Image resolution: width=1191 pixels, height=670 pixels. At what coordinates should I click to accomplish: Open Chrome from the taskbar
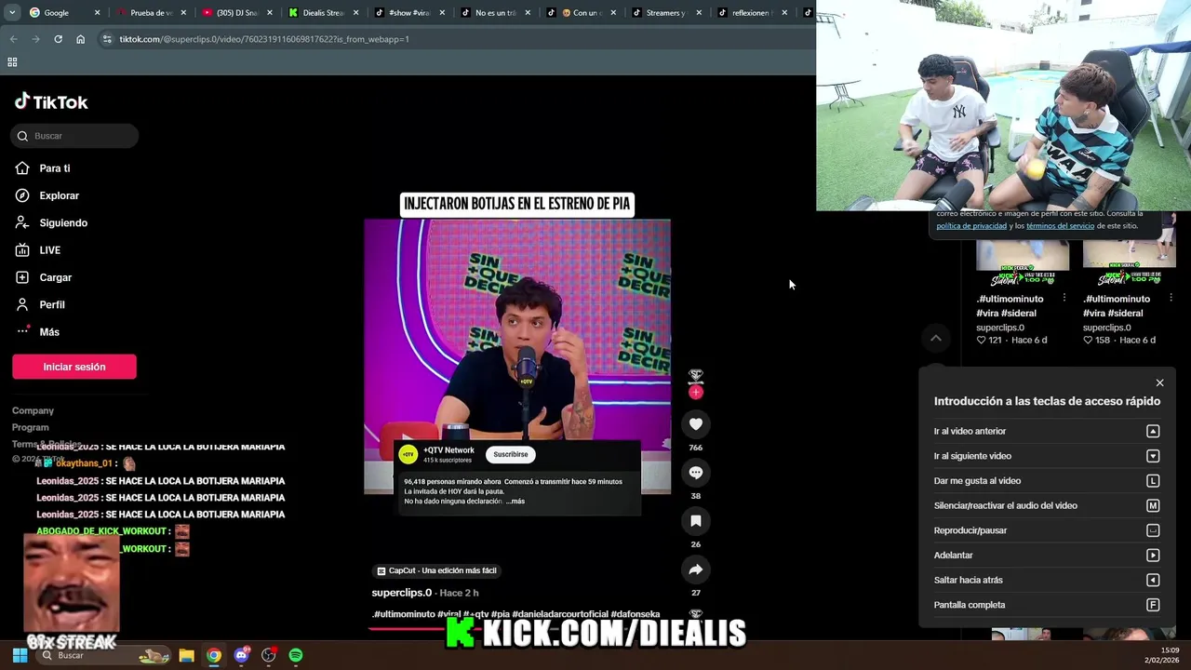pyautogui.click(x=214, y=655)
